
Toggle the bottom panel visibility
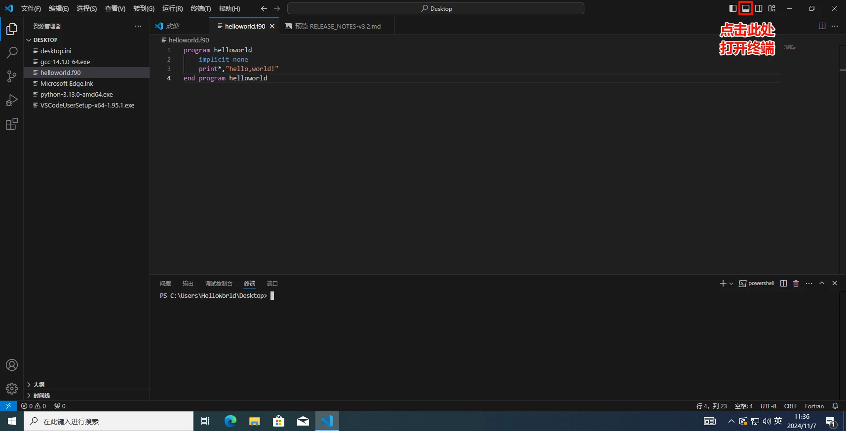(x=746, y=8)
